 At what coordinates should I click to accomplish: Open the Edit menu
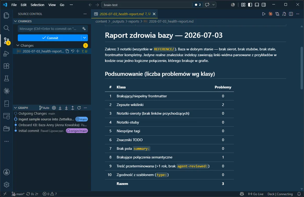point(24,5)
